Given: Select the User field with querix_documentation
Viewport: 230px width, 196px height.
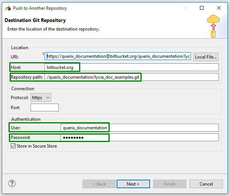Looking at the screenshot, I should (139, 128).
